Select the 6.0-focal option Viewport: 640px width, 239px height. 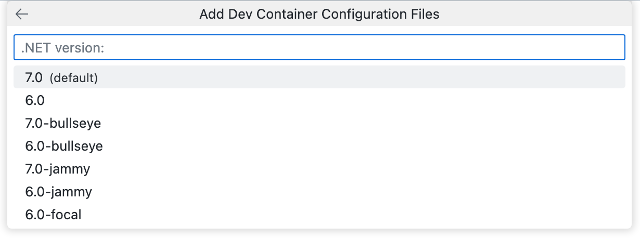[x=53, y=214]
